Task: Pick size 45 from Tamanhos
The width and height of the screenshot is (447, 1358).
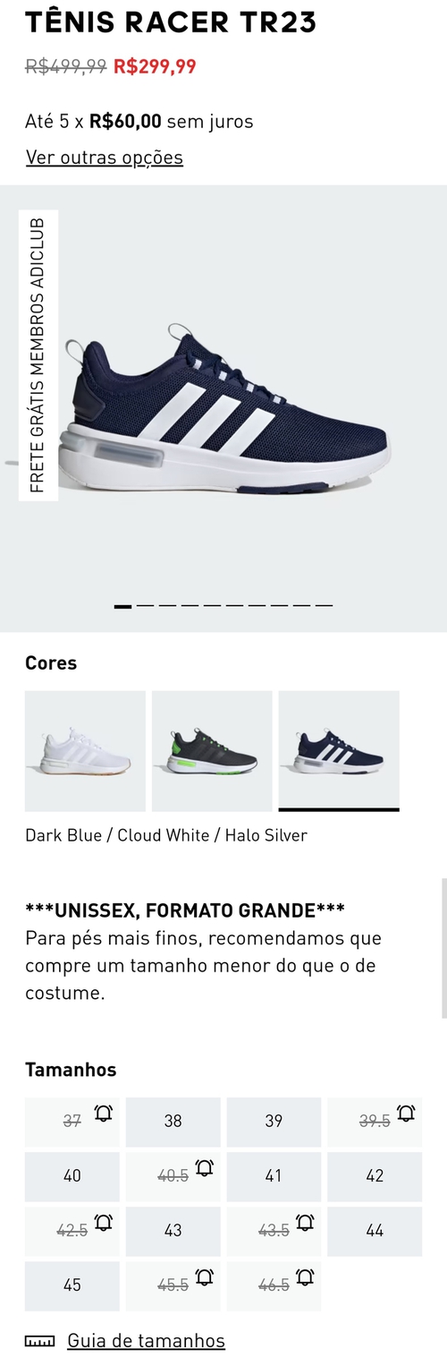Action: tap(72, 1285)
